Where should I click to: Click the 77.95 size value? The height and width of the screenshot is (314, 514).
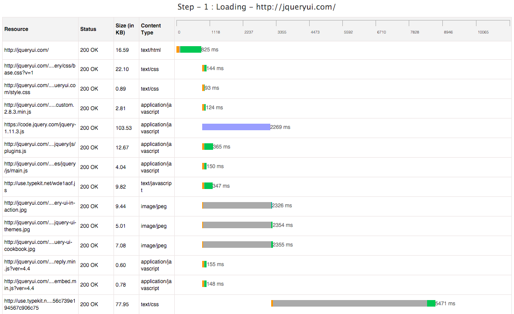click(x=122, y=304)
